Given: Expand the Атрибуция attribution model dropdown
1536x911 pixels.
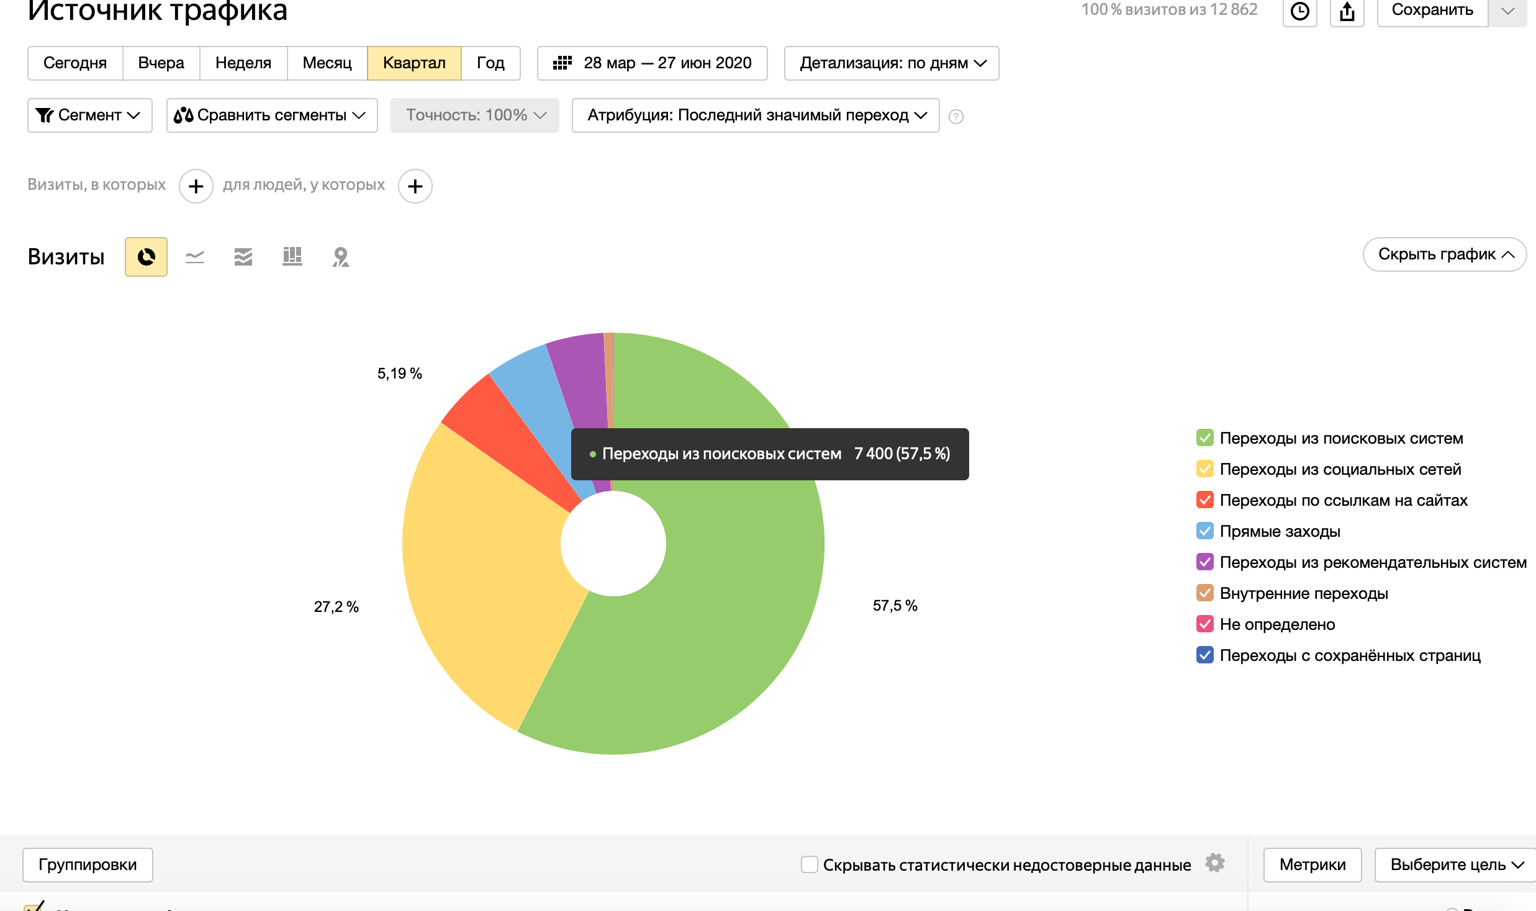Looking at the screenshot, I should [x=756, y=115].
